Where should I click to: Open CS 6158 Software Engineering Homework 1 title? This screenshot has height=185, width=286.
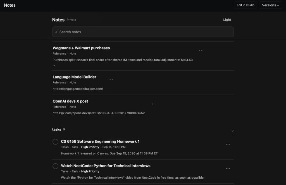pos(100,141)
